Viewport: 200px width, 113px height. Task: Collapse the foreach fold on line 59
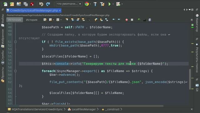(x=15, y=71)
